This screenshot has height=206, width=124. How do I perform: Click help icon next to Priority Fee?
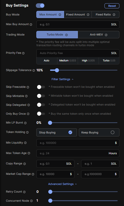tap(23, 53)
